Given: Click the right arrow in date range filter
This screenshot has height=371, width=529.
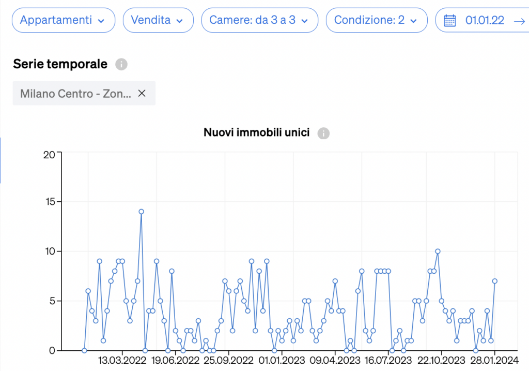Looking at the screenshot, I should [519, 21].
